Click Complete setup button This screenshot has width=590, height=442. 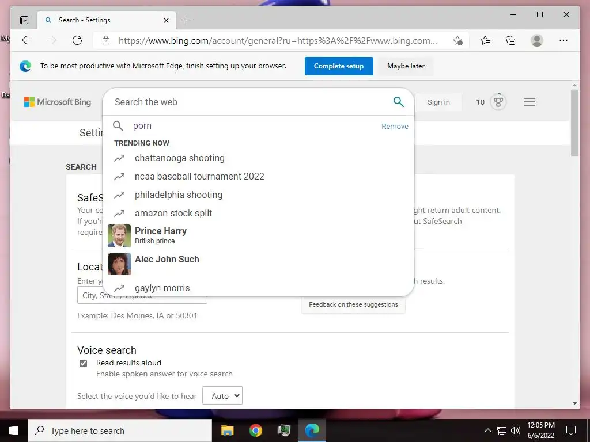coord(339,66)
